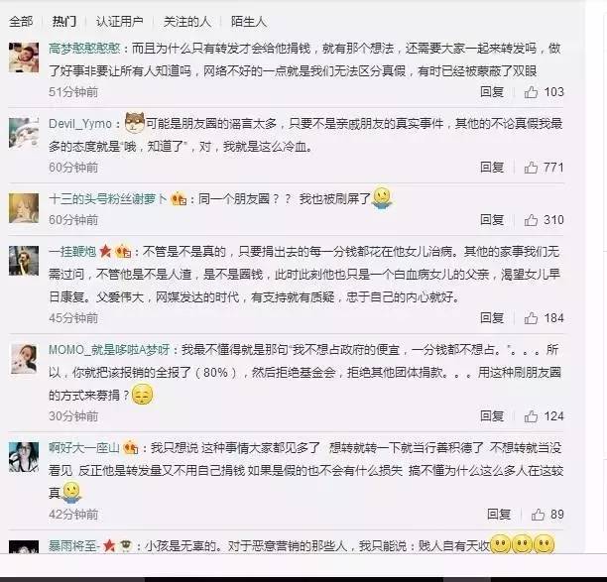Like MOMO_就是哆啦A梦呀's comment
Image resolution: width=607 pixels, height=582 pixels.
point(531,416)
